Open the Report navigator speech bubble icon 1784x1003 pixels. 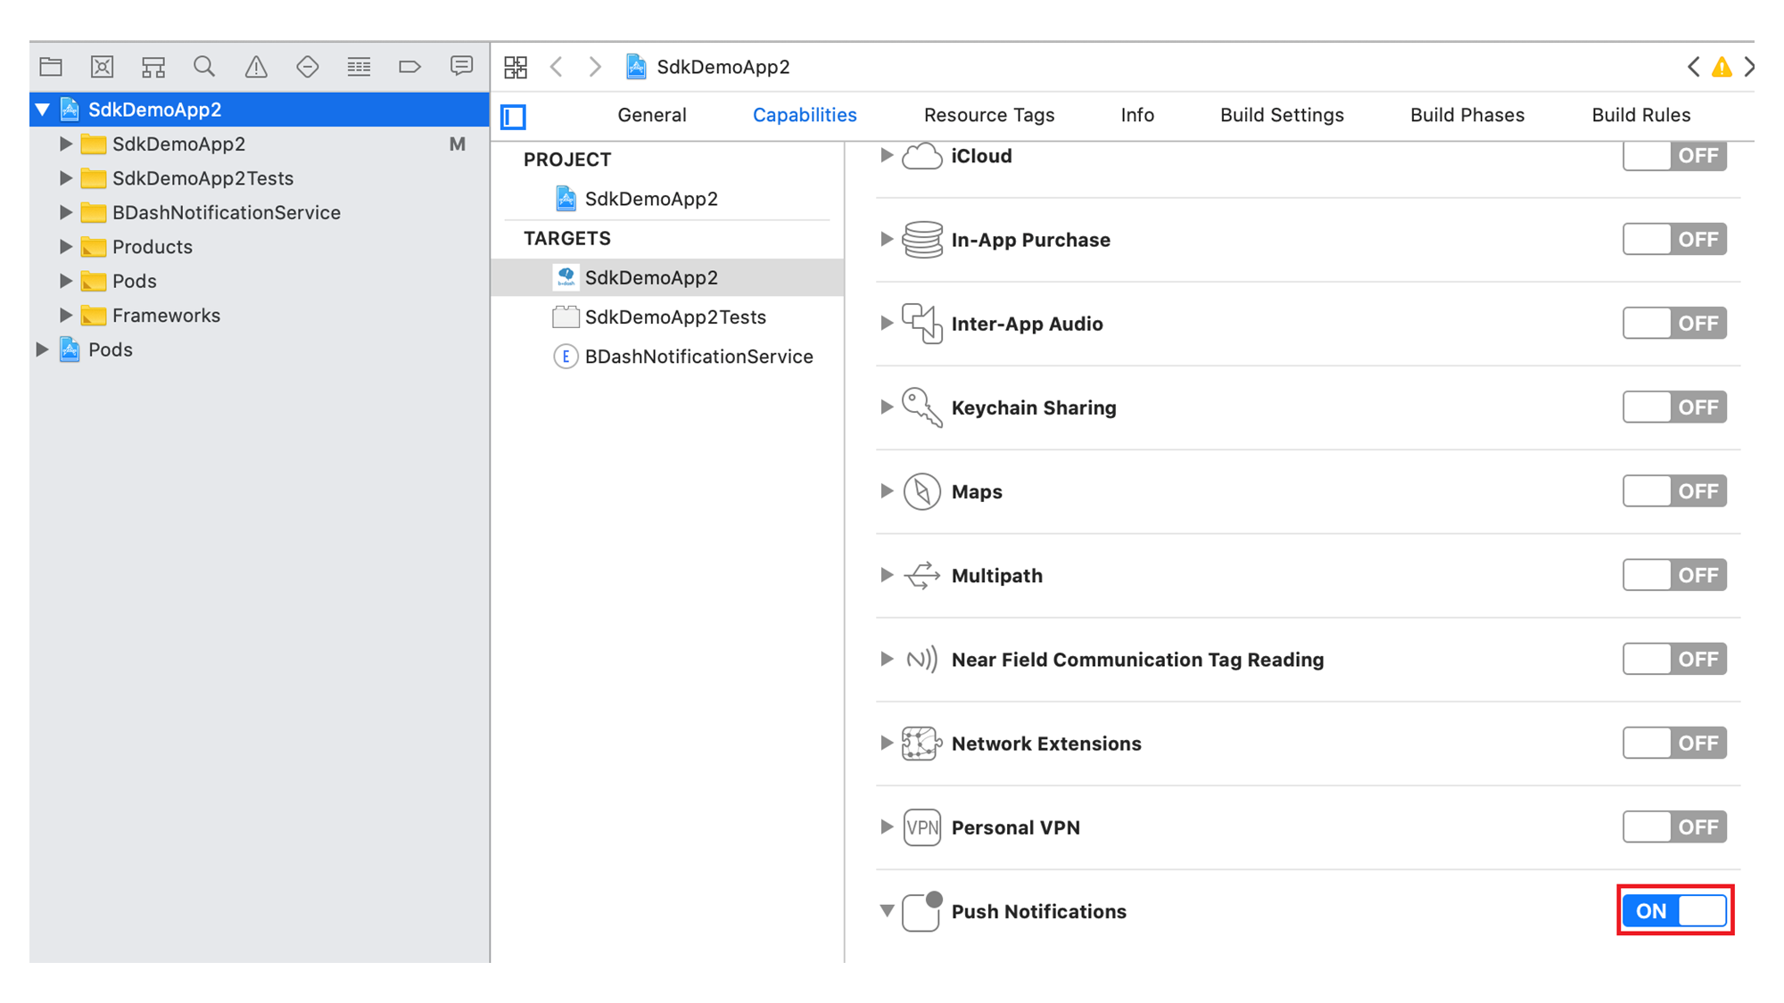point(461,67)
